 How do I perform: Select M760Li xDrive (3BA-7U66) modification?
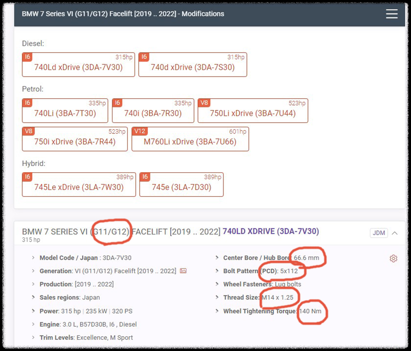tap(190, 139)
